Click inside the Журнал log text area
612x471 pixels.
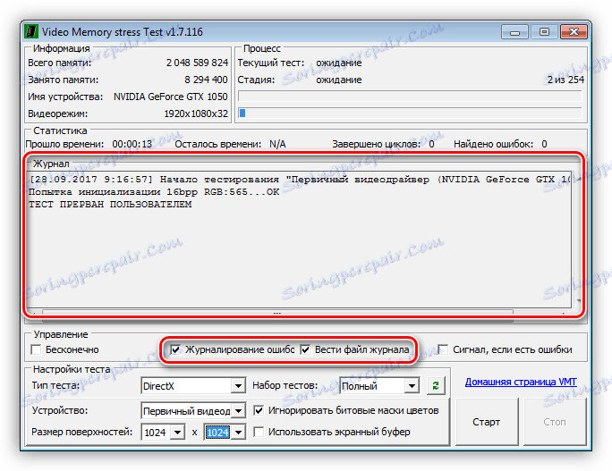pos(299,239)
